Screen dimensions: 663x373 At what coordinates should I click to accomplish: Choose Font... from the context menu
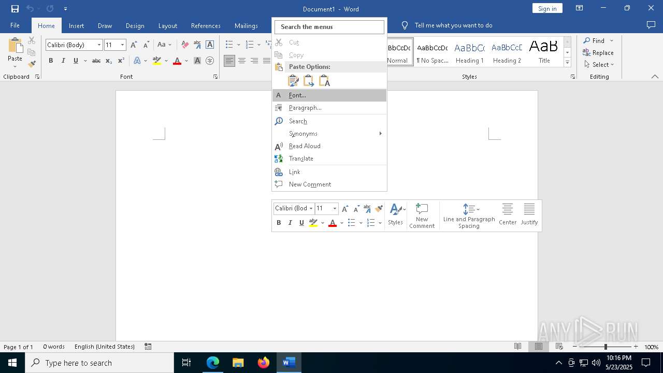point(329,95)
